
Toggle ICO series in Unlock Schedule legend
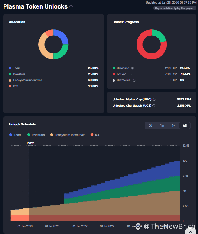coord(95,135)
